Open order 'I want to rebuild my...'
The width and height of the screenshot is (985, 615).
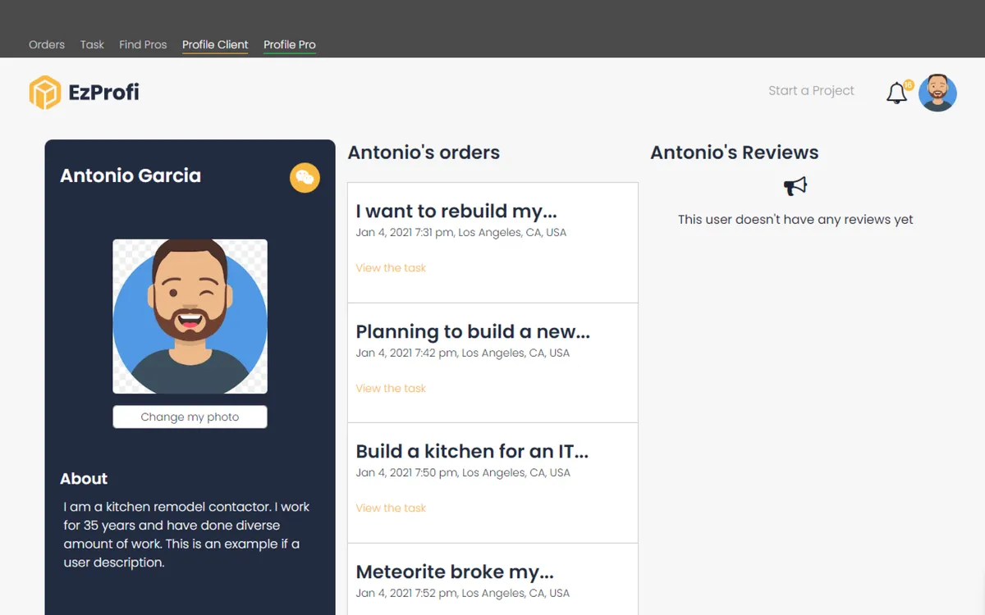click(x=456, y=212)
